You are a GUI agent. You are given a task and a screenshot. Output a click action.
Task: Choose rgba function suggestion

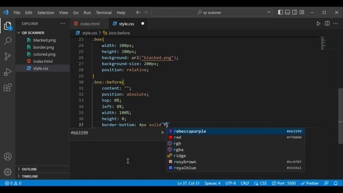[x=235, y=150]
